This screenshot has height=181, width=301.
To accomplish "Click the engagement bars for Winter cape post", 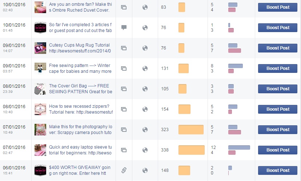I will (235, 68).
